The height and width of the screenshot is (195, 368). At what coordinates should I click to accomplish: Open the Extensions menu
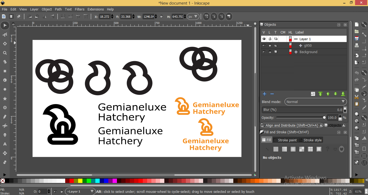(x=96, y=9)
